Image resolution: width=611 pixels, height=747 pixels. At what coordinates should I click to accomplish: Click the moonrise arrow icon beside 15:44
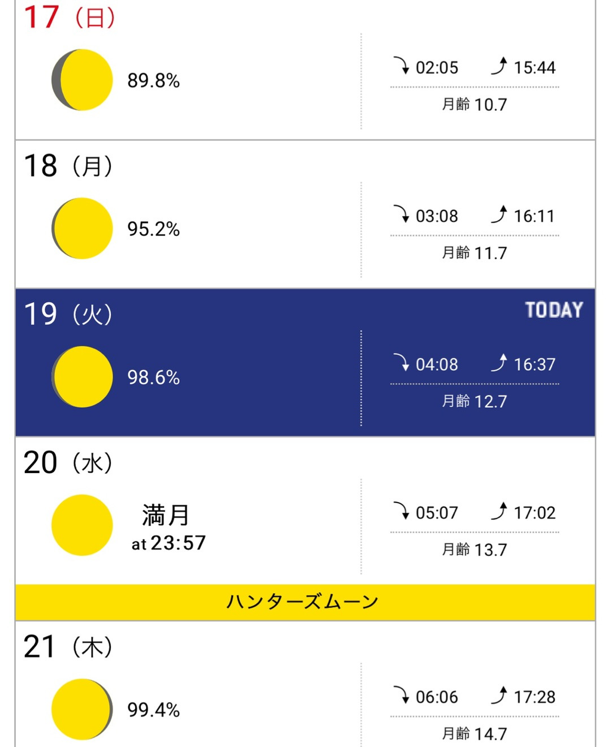[499, 66]
